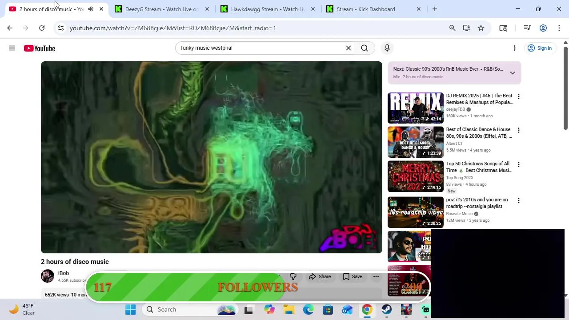
Task: Open options for 2010s roadtrip nostalgia video
Action: (x=518, y=200)
